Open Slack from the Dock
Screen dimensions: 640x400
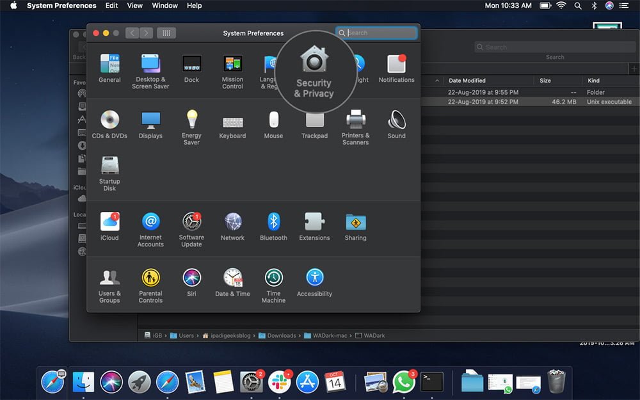pos(280,382)
